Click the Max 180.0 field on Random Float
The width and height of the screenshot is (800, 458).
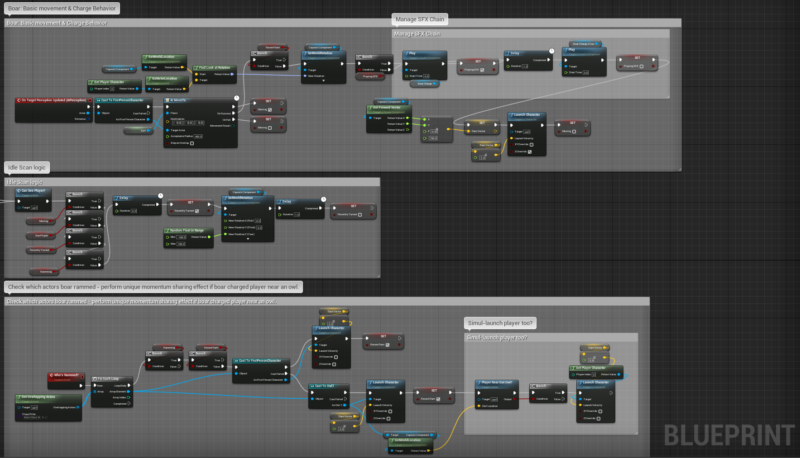point(181,244)
